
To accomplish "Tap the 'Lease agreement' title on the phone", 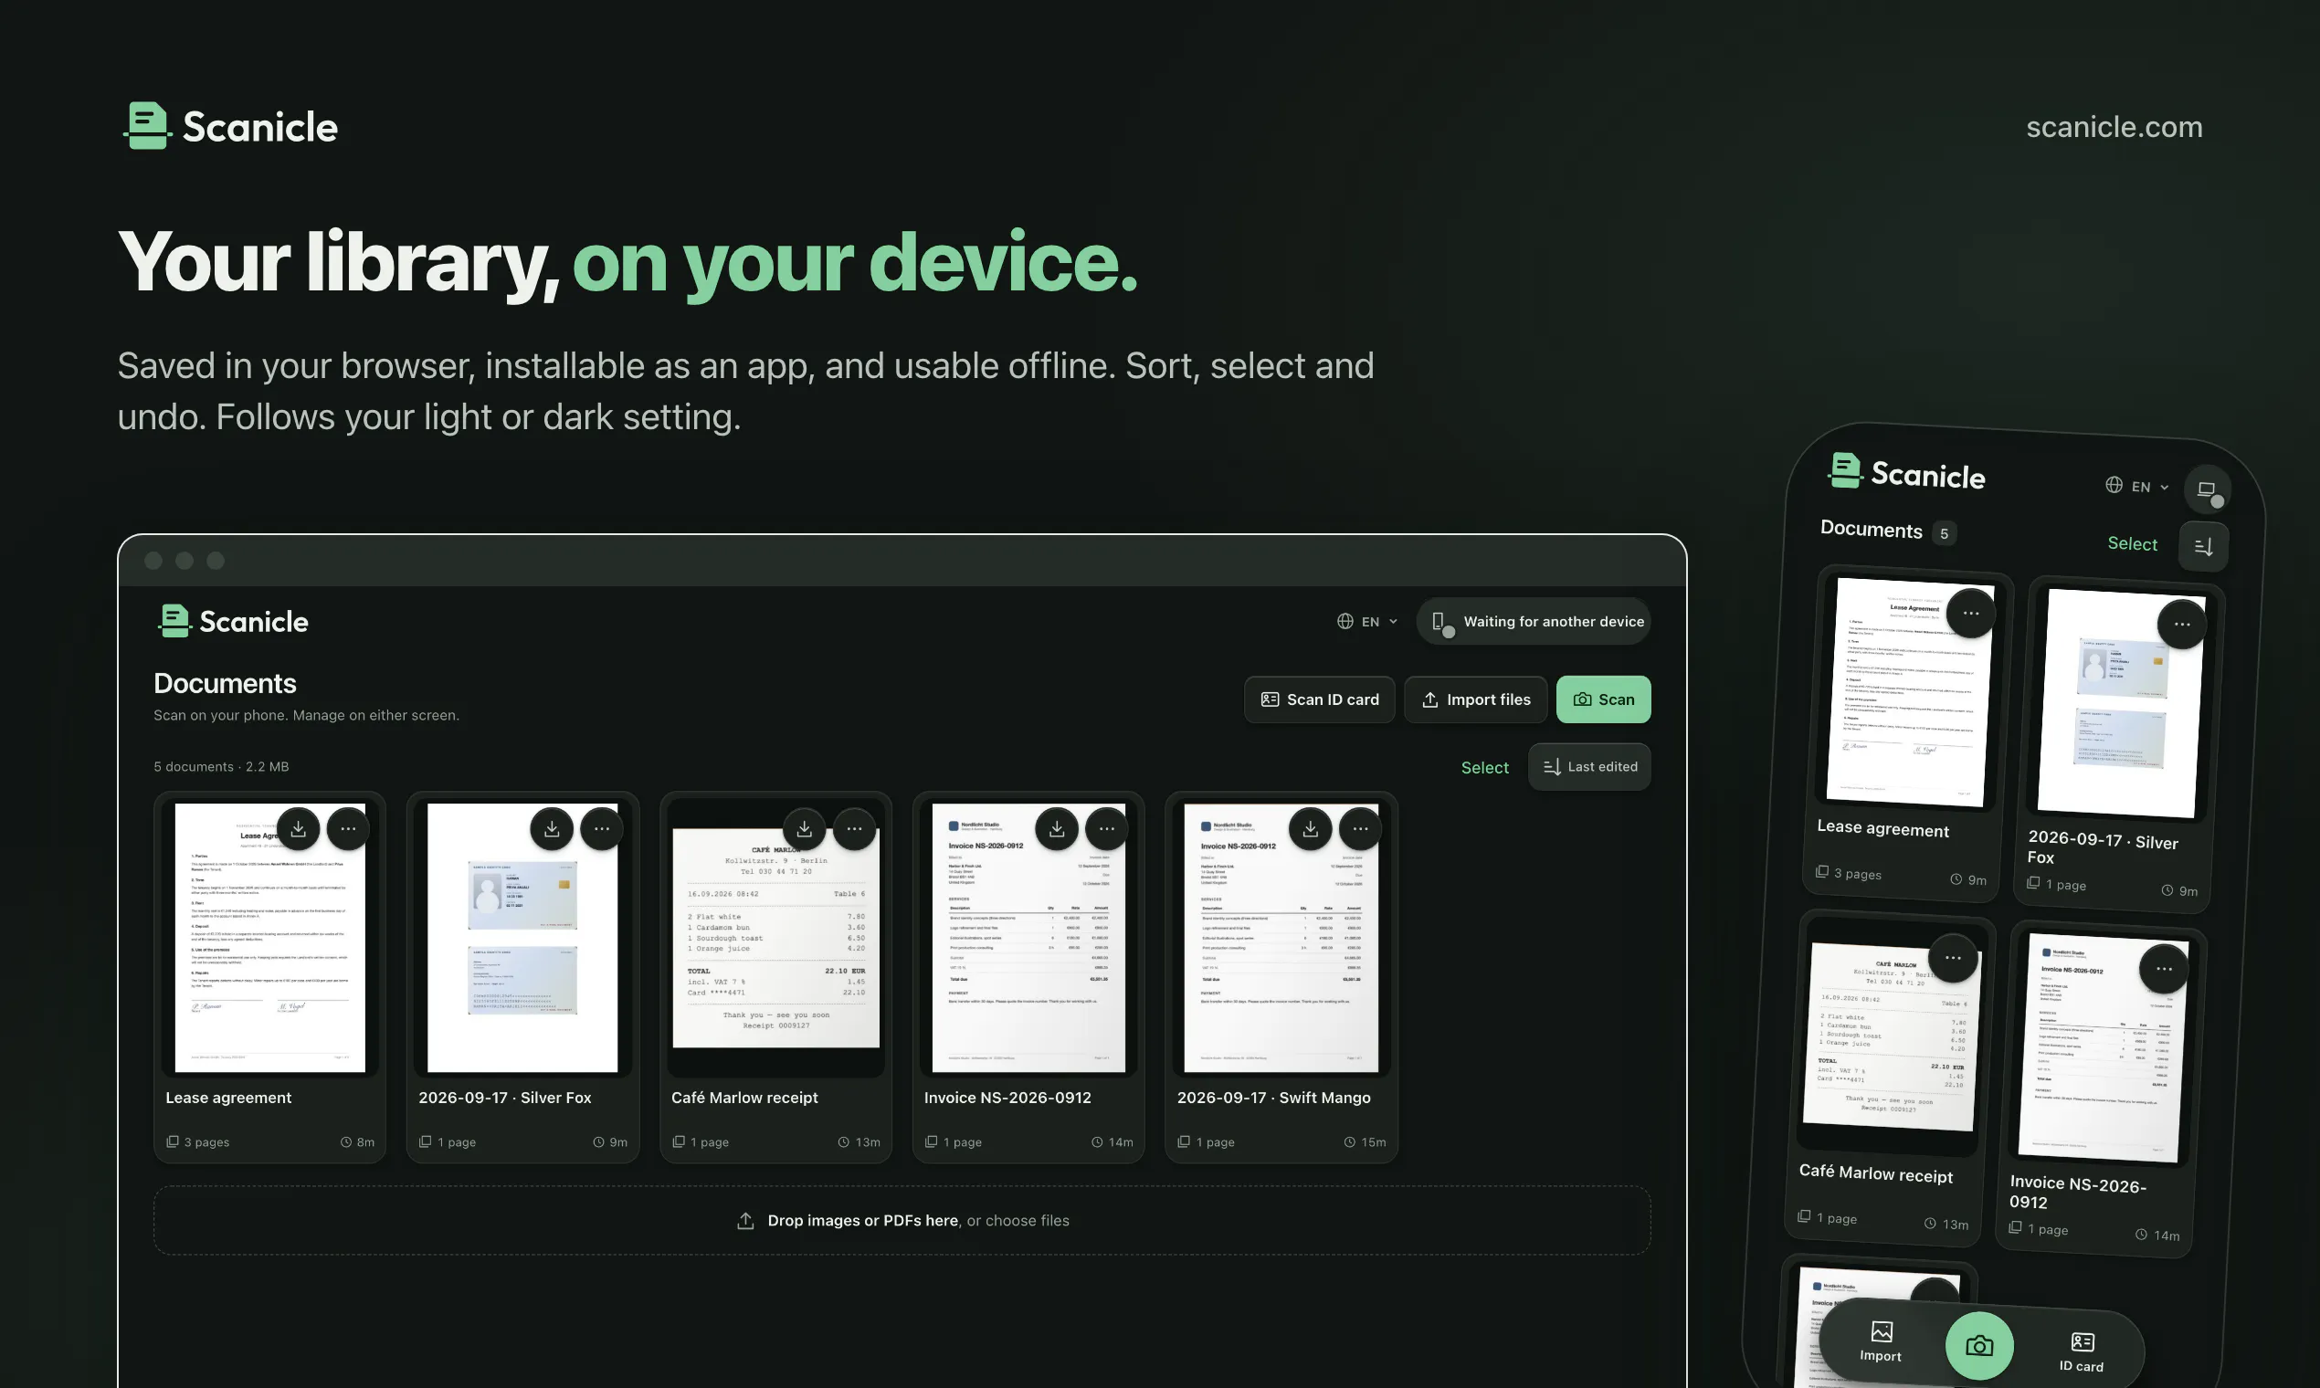I will [1883, 828].
